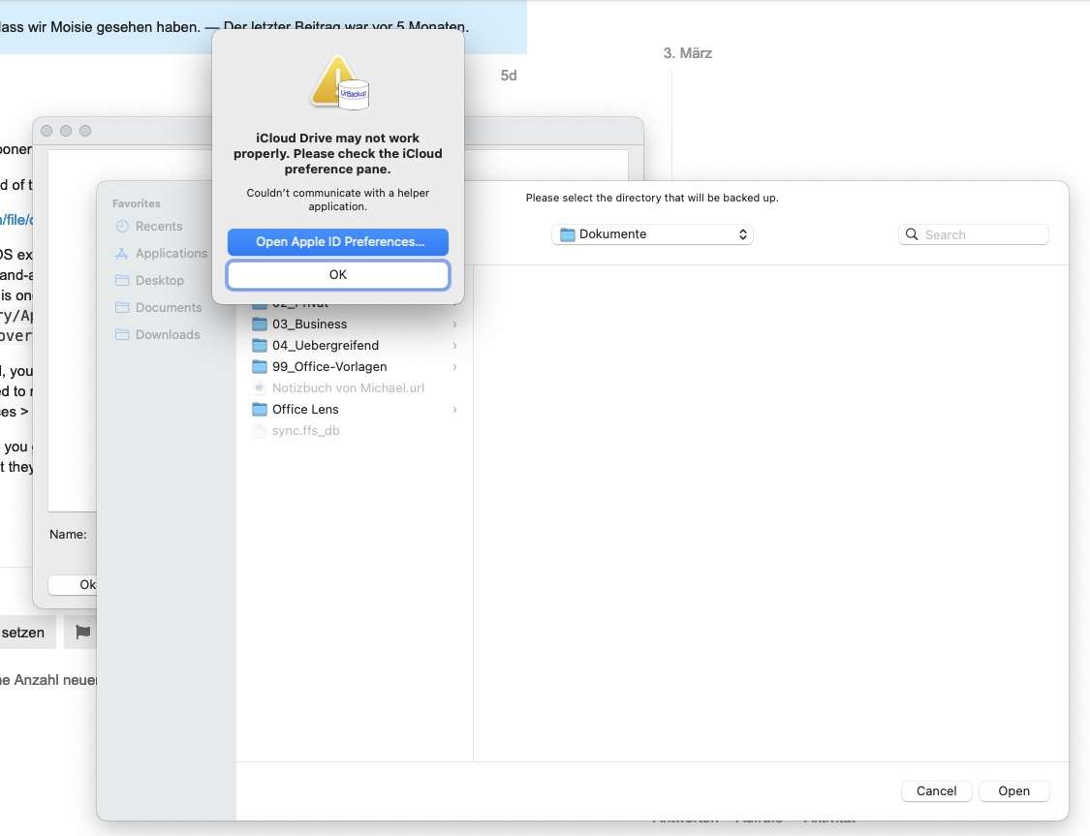This screenshot has width=1090, height=836.
Task: Click the 03_Business folder icon
Action: (x=260, y=324)
